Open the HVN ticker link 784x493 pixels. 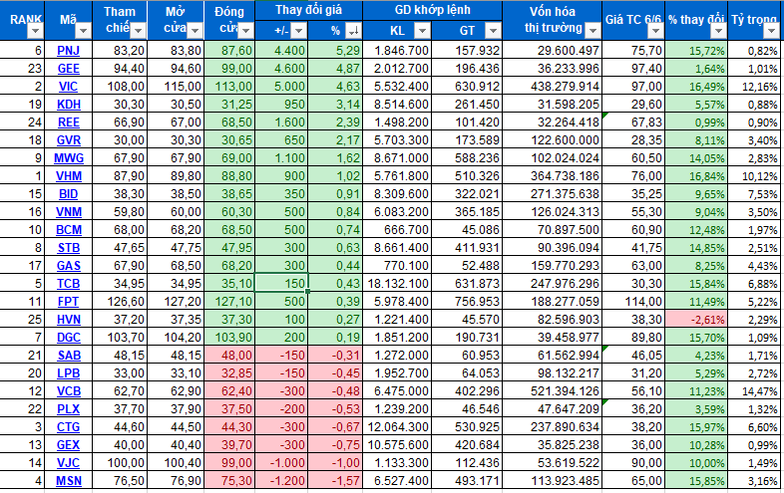point(69,320)
